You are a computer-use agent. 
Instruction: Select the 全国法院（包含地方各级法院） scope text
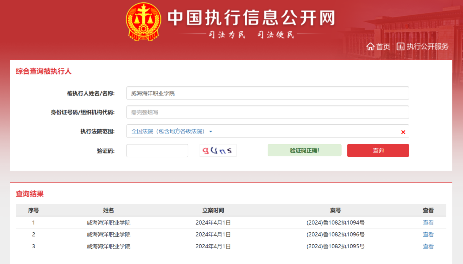pos(168,132)
